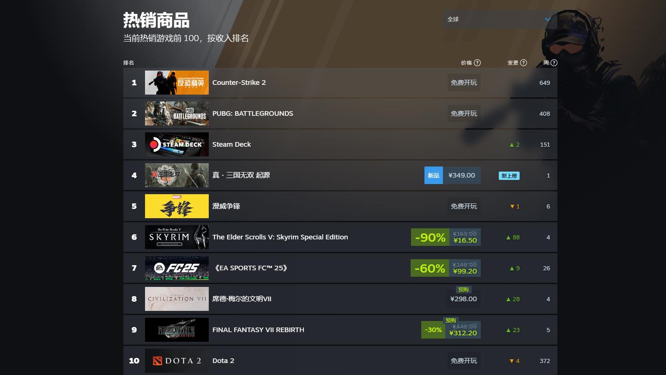666x375 pixels.
Task: Open the PUBG: BATTLEGROUNDS capsule image
Action: pyautogui.click(x=177, y=113)
